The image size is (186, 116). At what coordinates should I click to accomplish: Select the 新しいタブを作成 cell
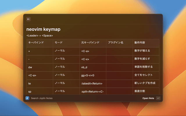pos(145,84)
